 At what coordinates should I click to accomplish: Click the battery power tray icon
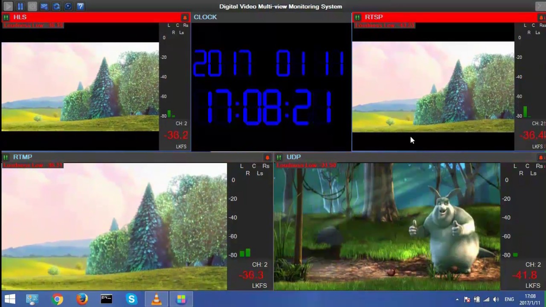[x=477, y=299]
